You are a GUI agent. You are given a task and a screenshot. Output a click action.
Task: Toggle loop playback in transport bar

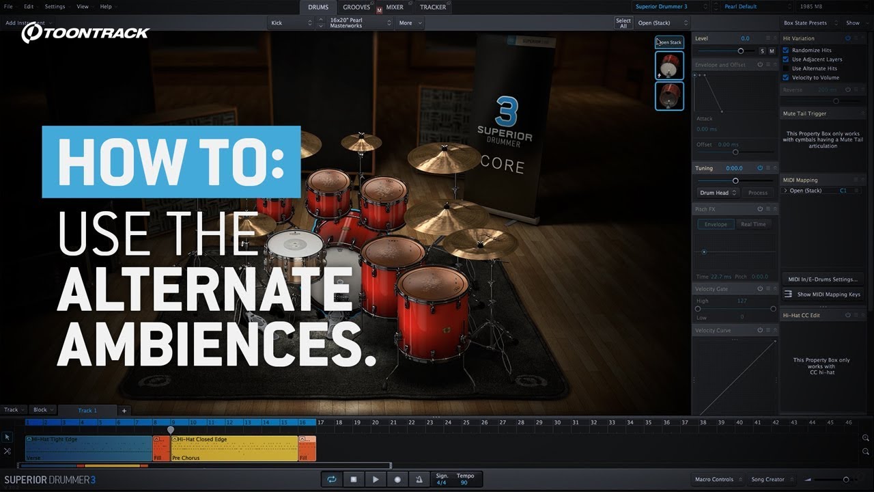click(332, 480)
